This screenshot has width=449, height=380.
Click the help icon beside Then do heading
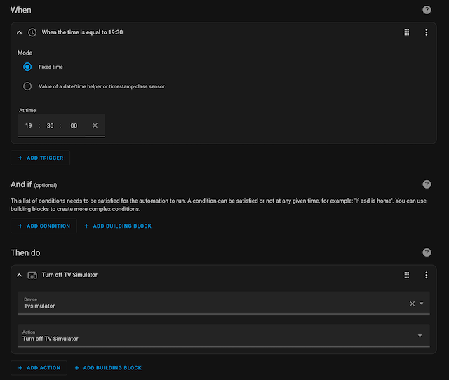(427, 252)
